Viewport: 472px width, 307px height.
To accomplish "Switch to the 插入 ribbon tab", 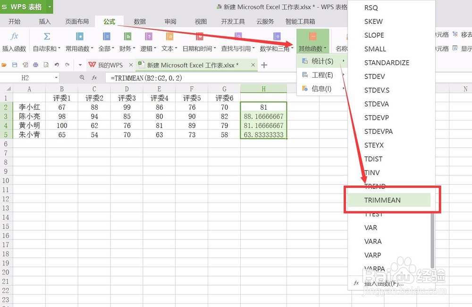I will click(45, 21).
